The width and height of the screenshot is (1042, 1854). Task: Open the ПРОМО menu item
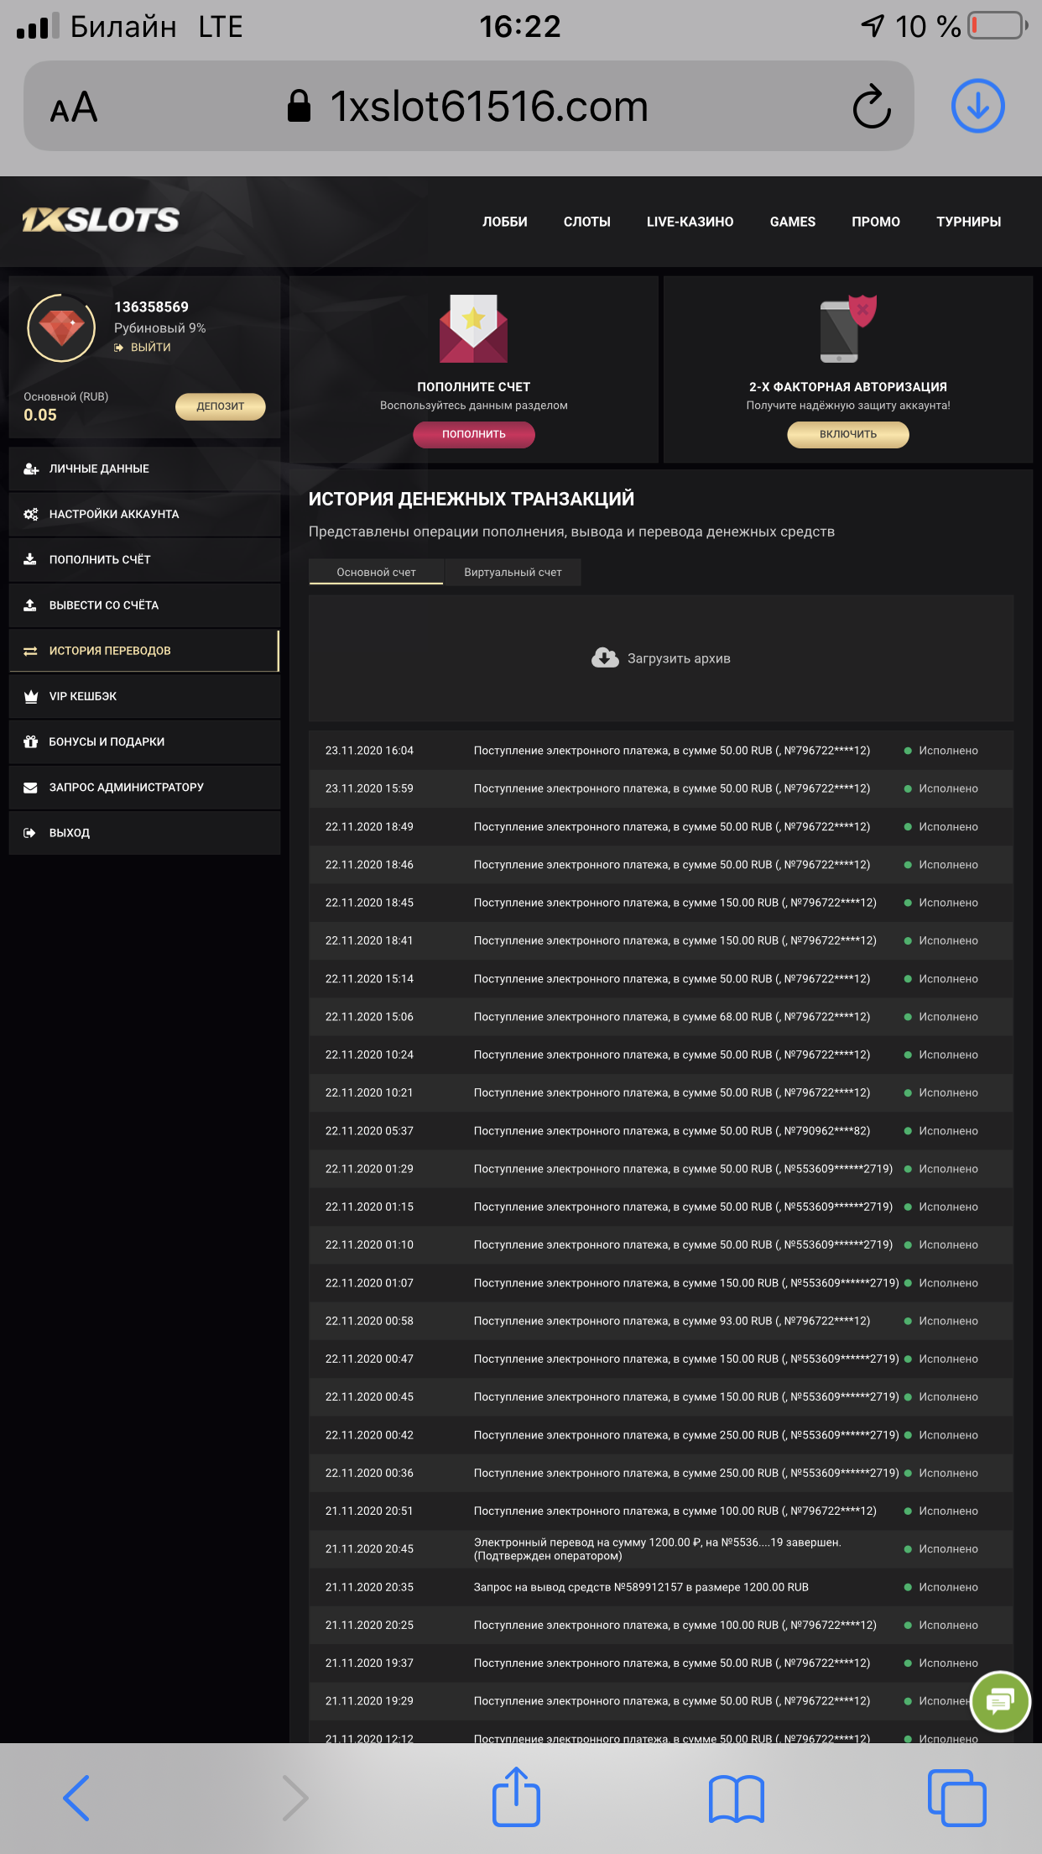tap(876, 222)
